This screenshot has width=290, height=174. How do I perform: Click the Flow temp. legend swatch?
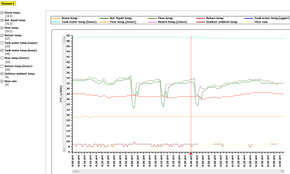click(x=152, y=18)
